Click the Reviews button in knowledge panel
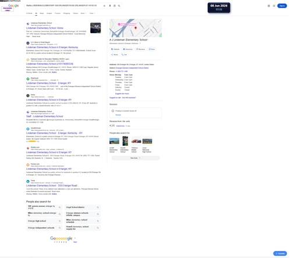 click(140, 49)
